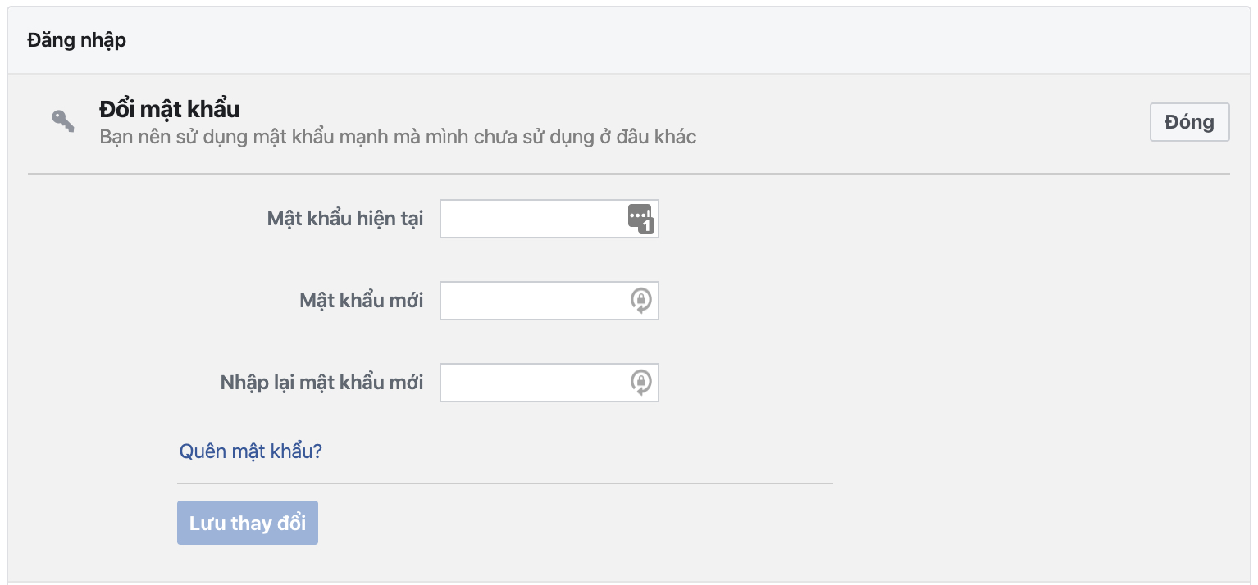Click the Mật khẩu mới label text

tap(361, 301)
